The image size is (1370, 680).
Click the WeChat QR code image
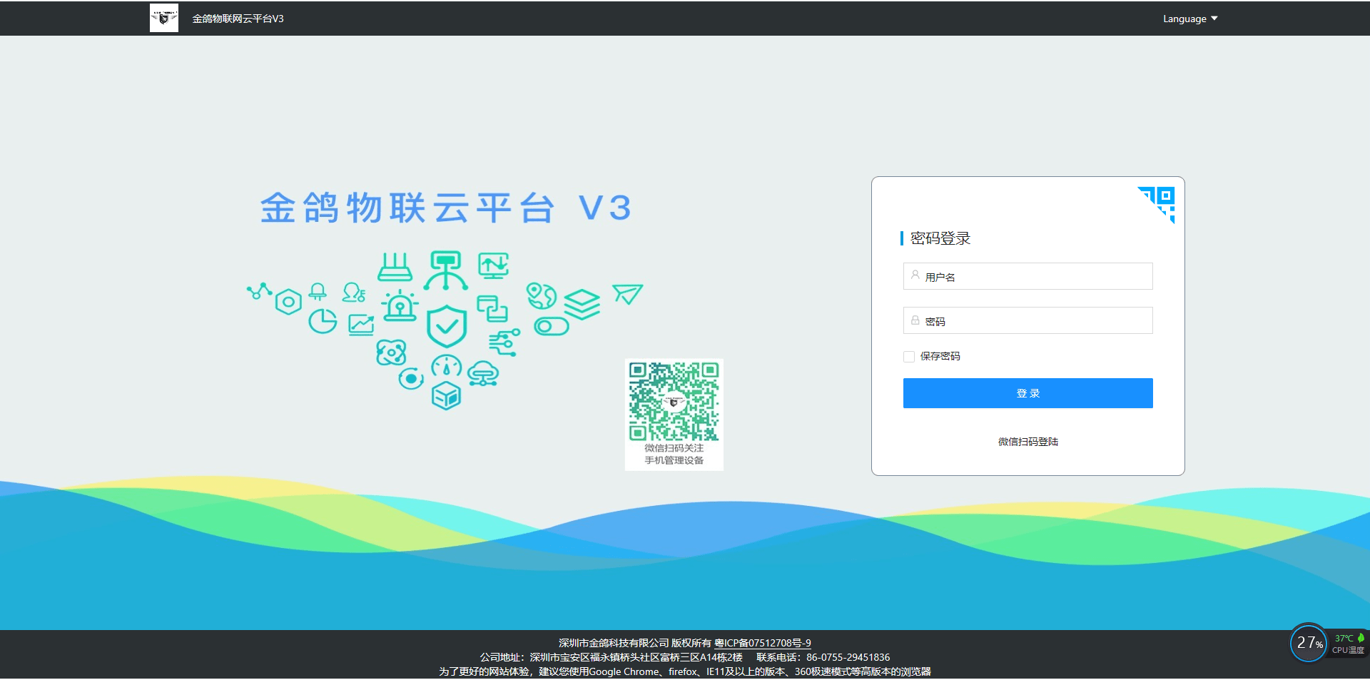tap(674, 400)
